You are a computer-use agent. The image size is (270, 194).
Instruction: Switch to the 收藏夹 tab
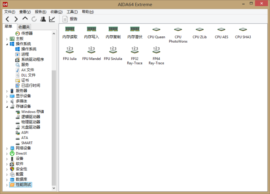click(x=24, y=27)
